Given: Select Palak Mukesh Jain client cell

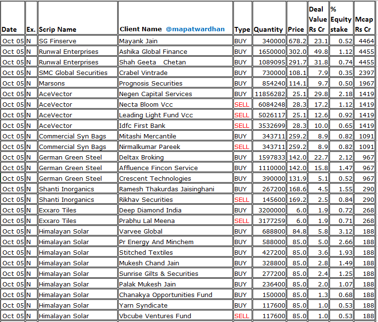Looking at the screenshot, I should [x=175, y=285].
